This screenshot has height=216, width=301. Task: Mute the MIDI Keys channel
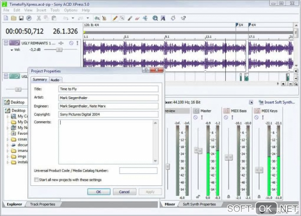pyautogui.click(x=256, y=117)
